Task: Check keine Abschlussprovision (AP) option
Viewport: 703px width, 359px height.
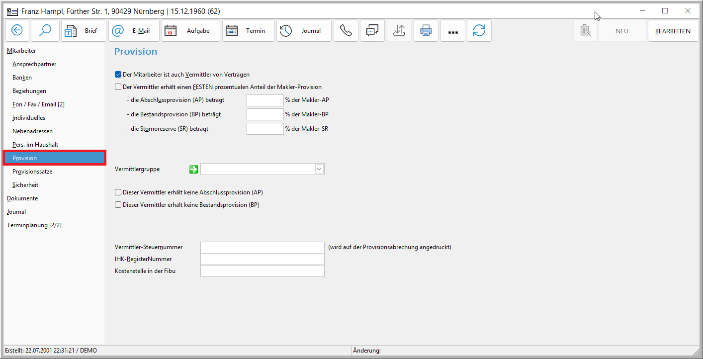Action: tap(118, 192)
